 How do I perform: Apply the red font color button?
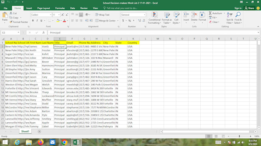(64, 21)
